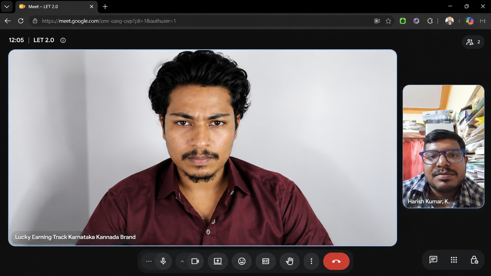
Task: View site information lock icon
Action: click(x=35, y=21)
